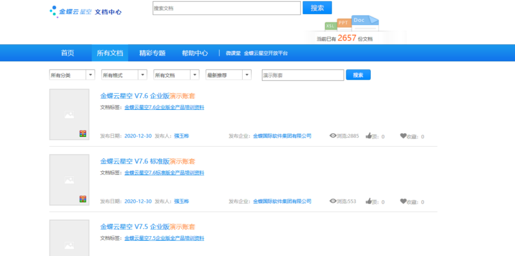Open the 所有分类 dropdown

coord(72,75)
